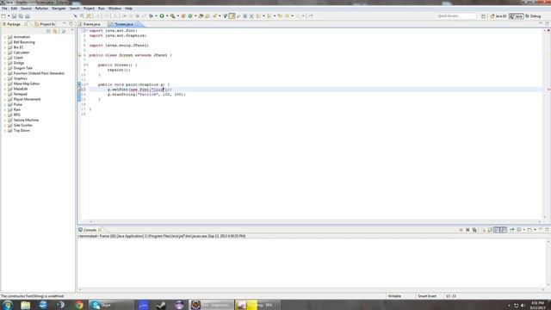Open the Source menu
The width and height of the screenshot is (551, 310).
pos(26,8)
